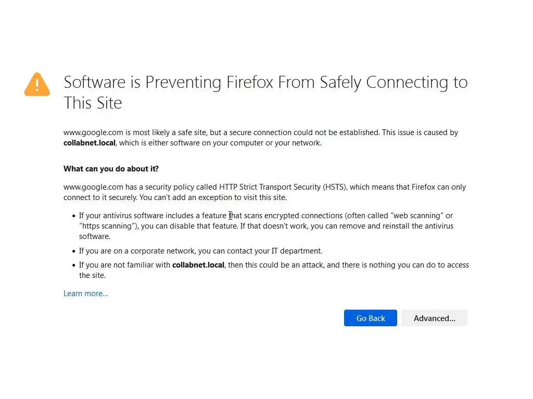Click the orange warning triangle icon
This screenshot has height=399, width=533.
pyautogui.click(x=37, y=85)
